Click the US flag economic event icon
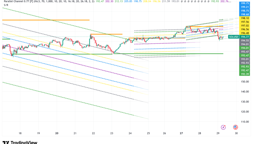 click(x=235, y=127)
